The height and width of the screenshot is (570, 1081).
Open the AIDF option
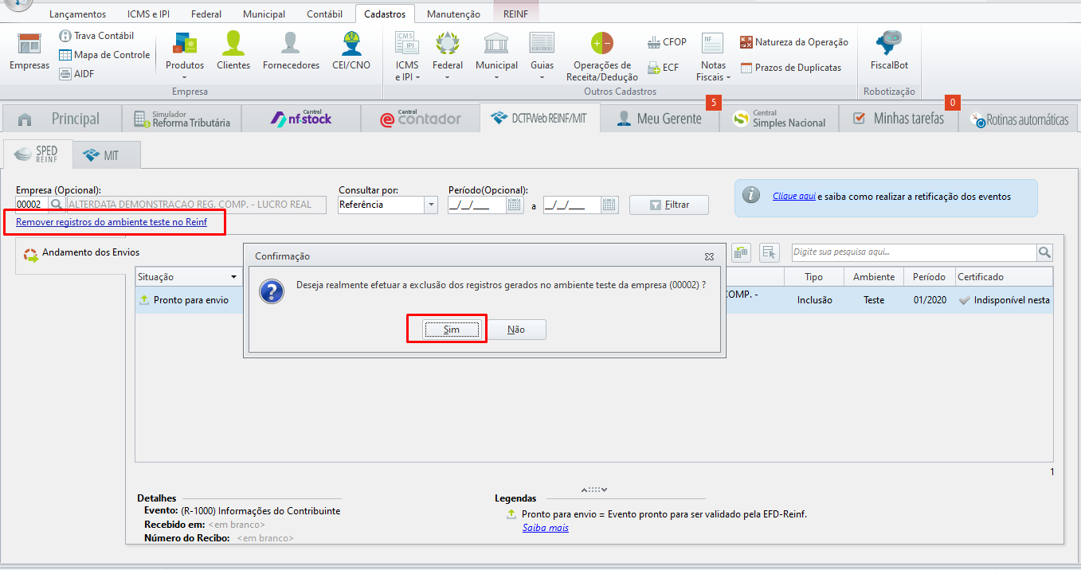coord(77,74)
